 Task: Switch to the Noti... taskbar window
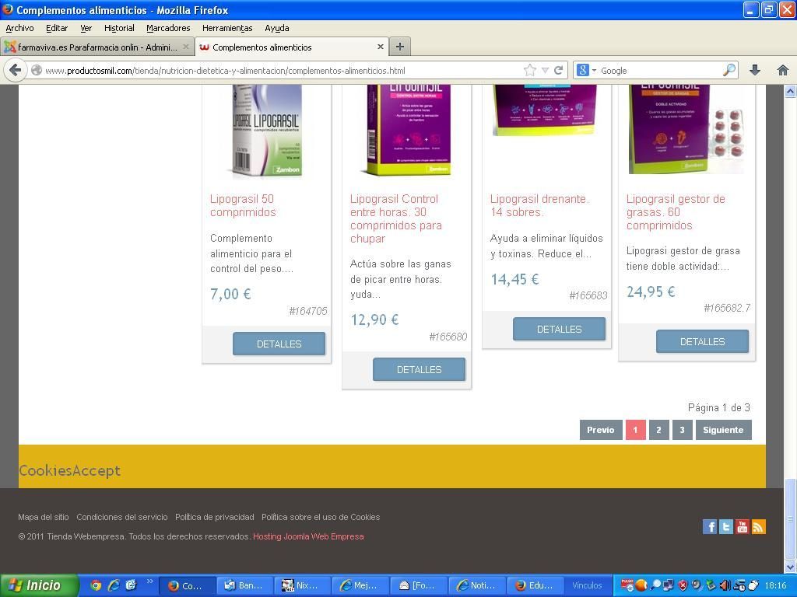[x=476, y=585]
